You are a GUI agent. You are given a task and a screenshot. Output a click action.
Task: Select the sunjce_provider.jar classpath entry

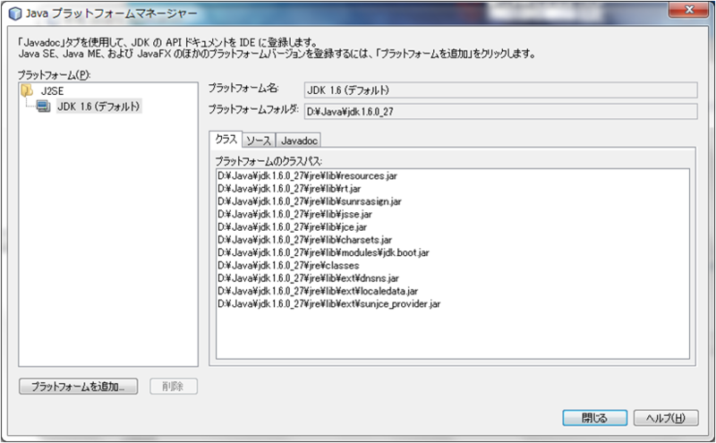pyautogui.click(x=328, y=303)
